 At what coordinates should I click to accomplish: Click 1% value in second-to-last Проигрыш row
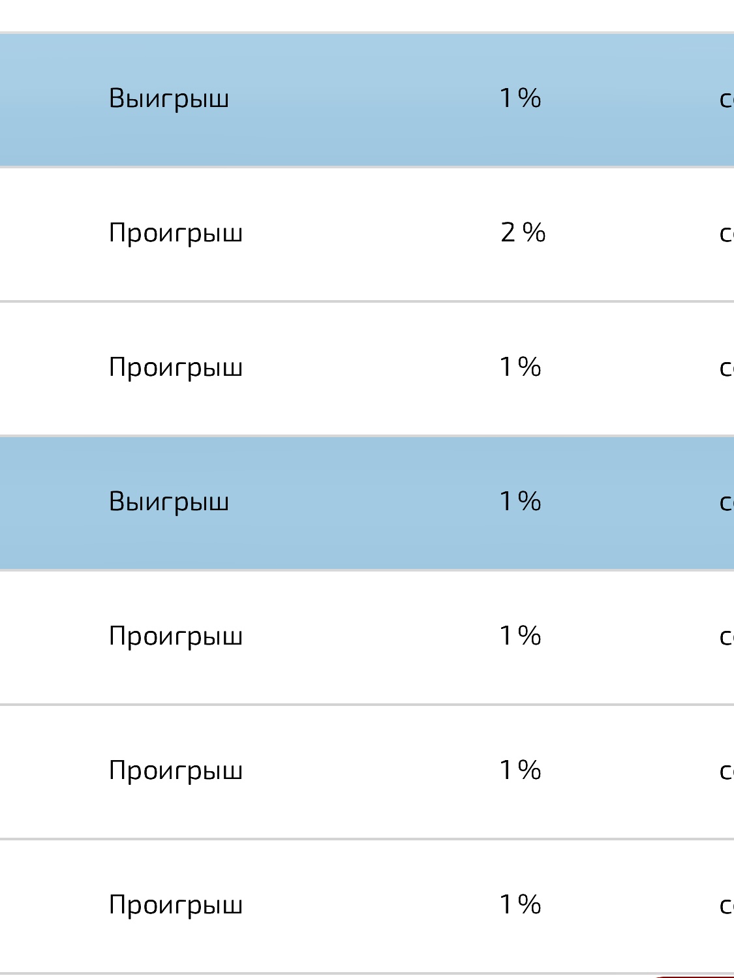520,770
